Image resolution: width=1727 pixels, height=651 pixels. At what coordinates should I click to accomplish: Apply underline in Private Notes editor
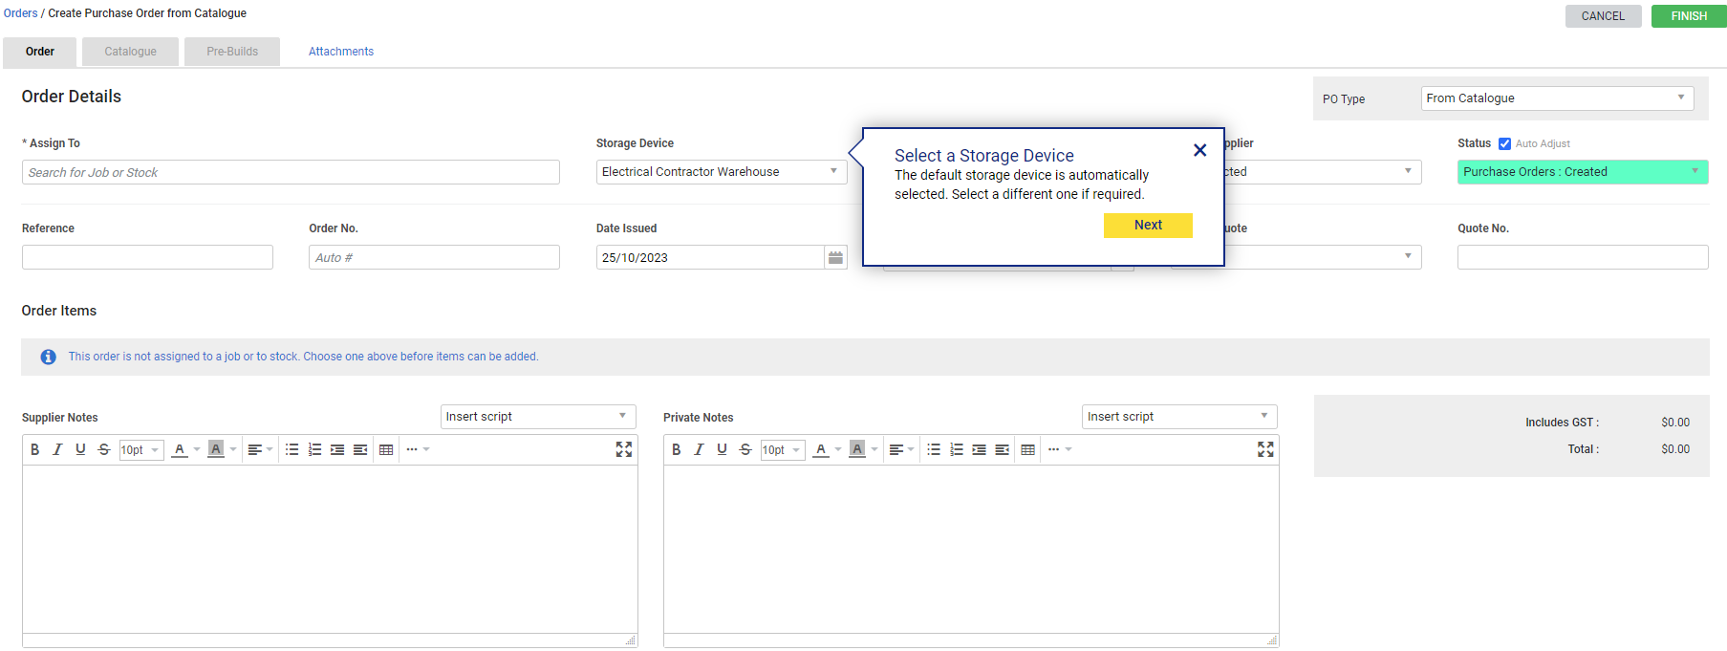722,449
